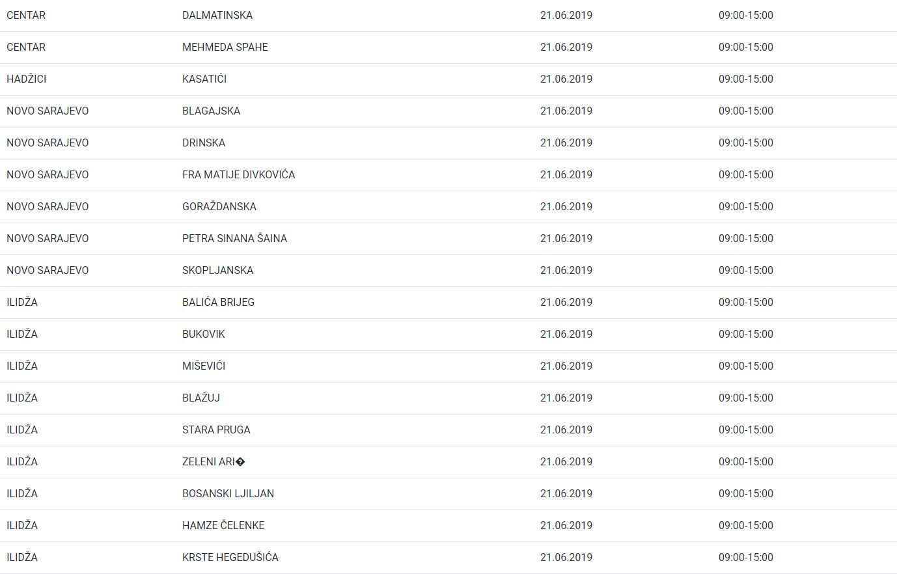Click the HADŽICI municipality cell
Screen dimensions: 897x574
27,79
